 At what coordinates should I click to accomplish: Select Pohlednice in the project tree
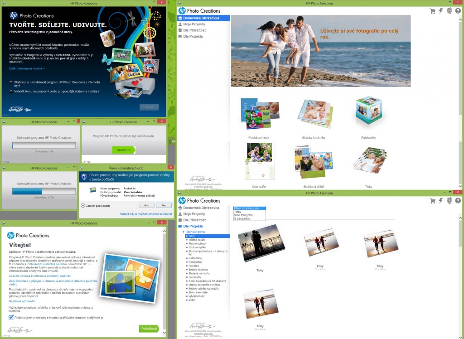[x=195, y=258]
